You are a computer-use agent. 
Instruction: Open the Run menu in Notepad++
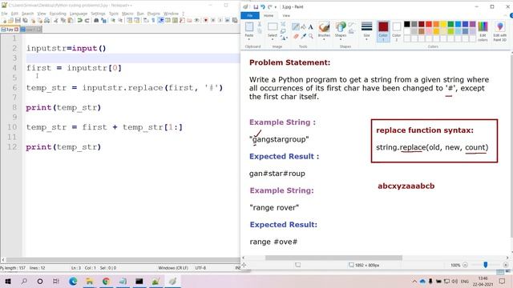pyautogui.click(x=140, y=14)
